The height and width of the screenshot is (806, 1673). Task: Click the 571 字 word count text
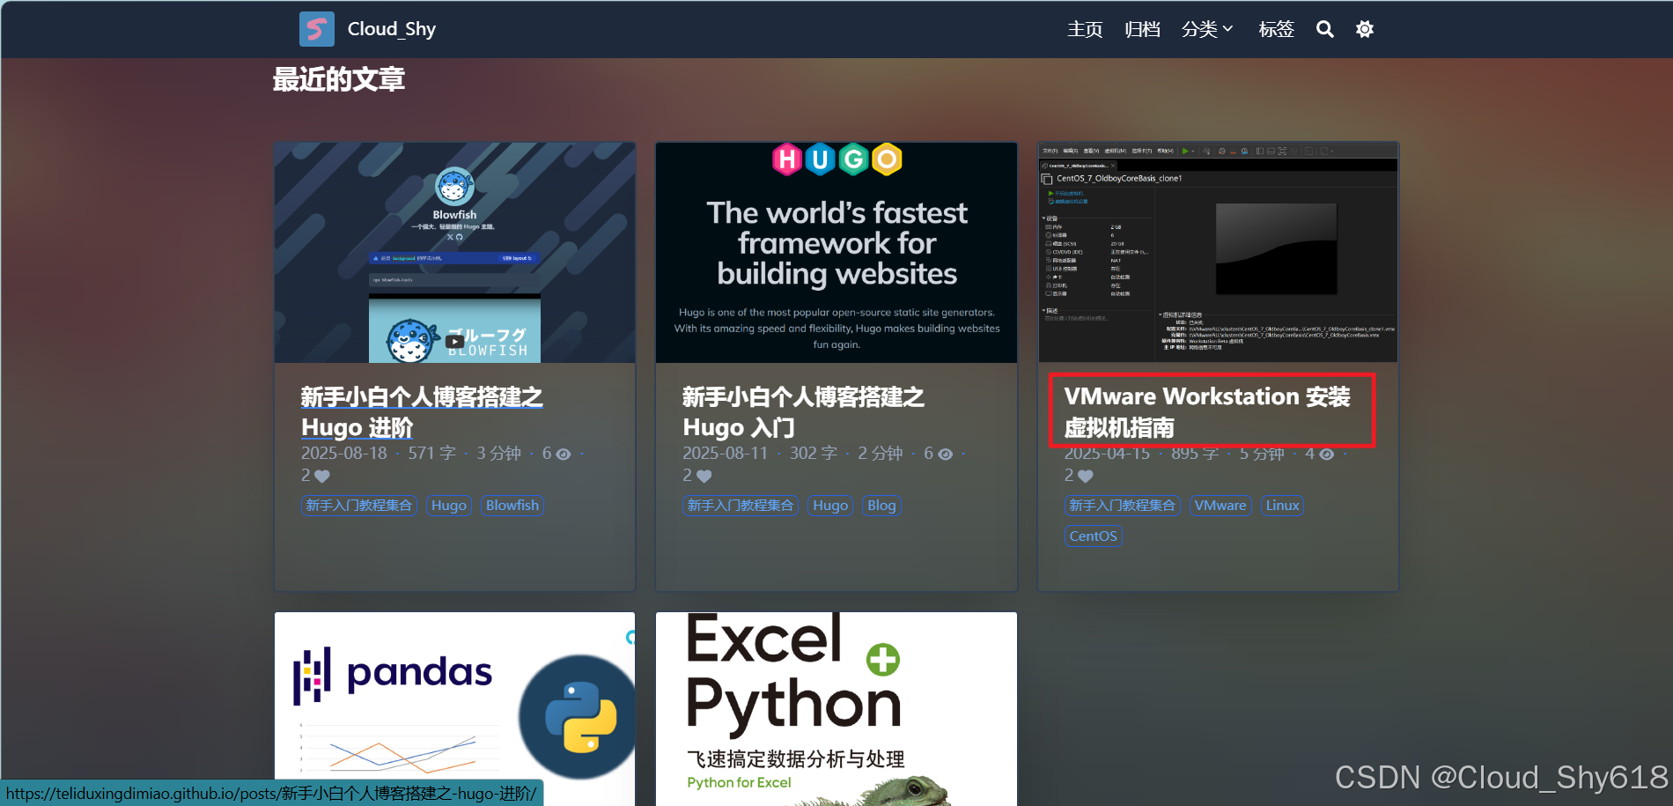[x=431, y=454]
